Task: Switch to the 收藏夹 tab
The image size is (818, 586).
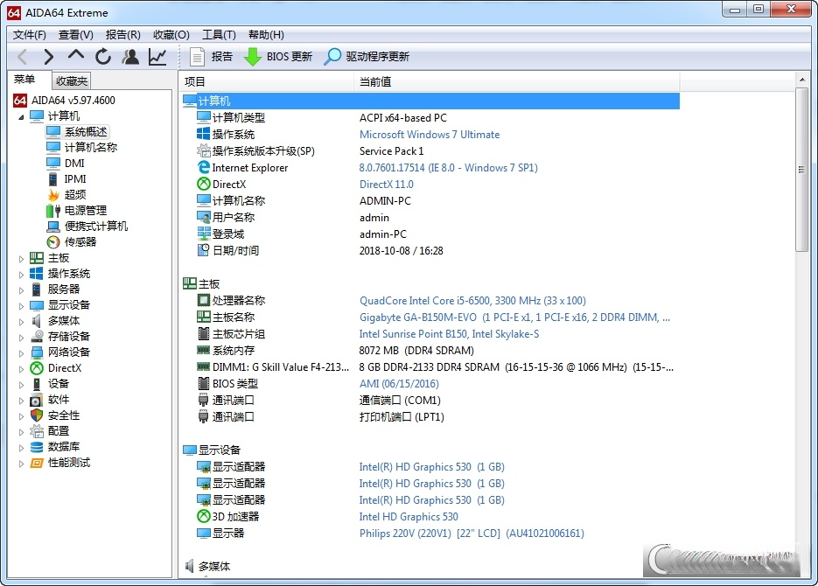Action: 72,80
